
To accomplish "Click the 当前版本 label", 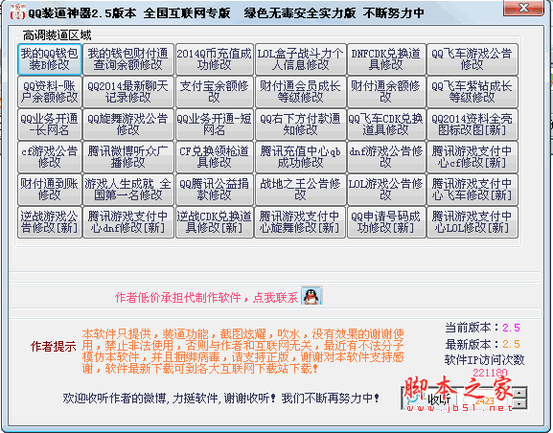I will pos(472,328).
